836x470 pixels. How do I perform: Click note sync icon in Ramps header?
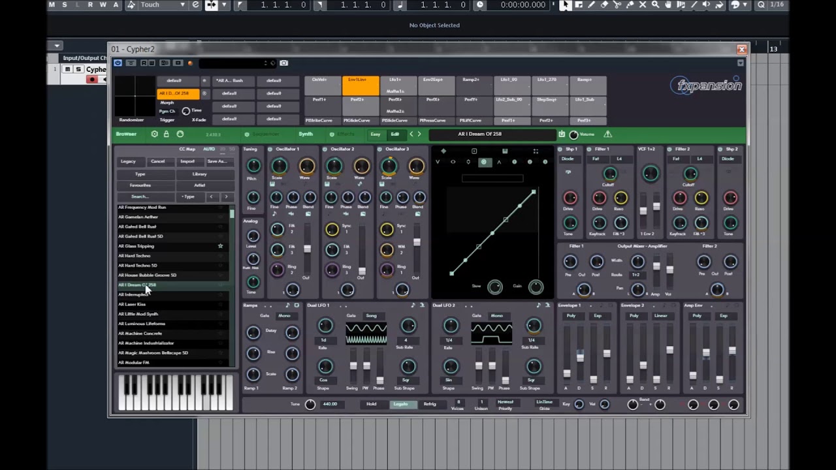point(287,305)
